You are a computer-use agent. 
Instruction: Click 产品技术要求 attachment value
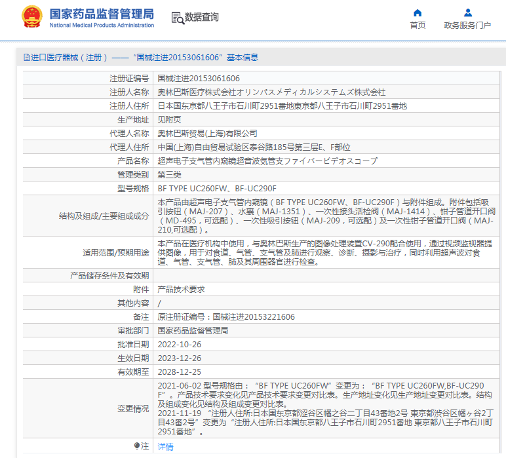(182, 290)
